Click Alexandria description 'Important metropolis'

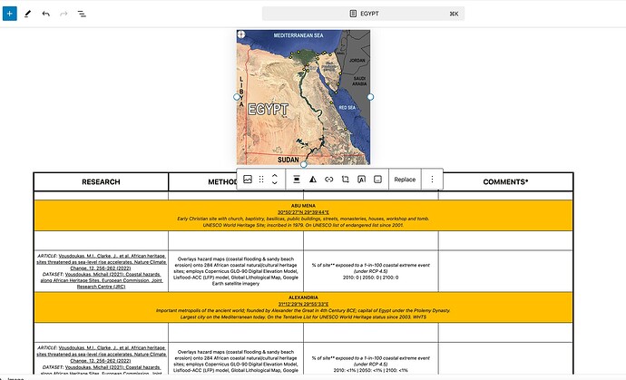click(x=303, y=310)
